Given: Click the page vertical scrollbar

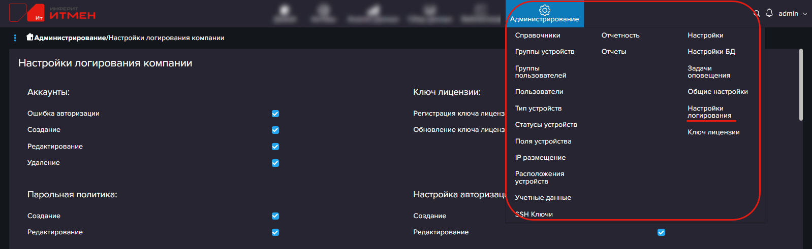Looking at the screenshot, I should tap(801, 85).
